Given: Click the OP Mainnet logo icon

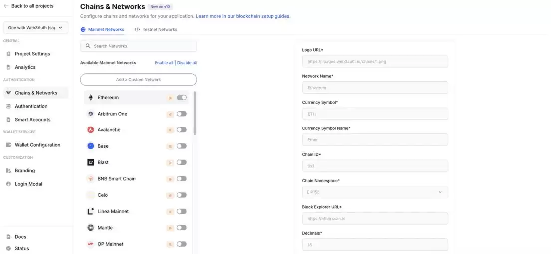Looking at the screenshot, I should (91, 244).
